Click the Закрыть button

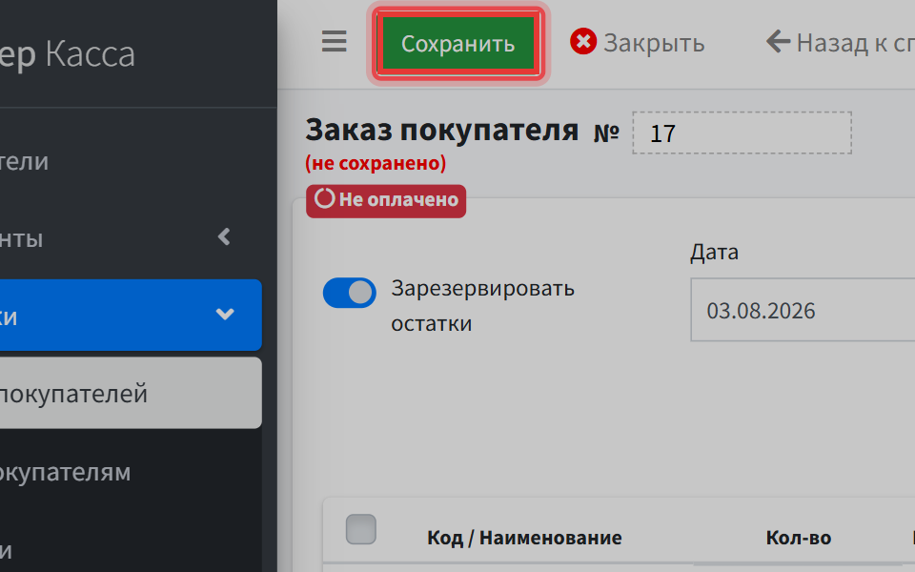(x=638, y=42)
